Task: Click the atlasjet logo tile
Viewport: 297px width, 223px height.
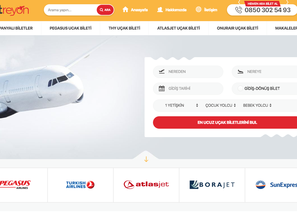Action: click(146, 185)
